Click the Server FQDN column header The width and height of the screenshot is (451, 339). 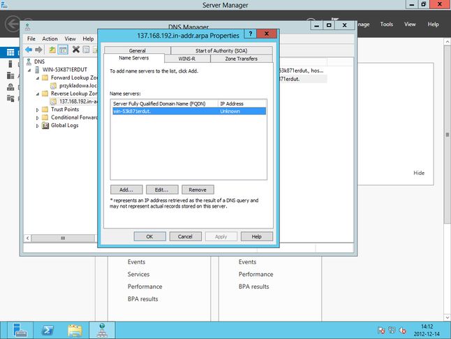pos(164,103)
